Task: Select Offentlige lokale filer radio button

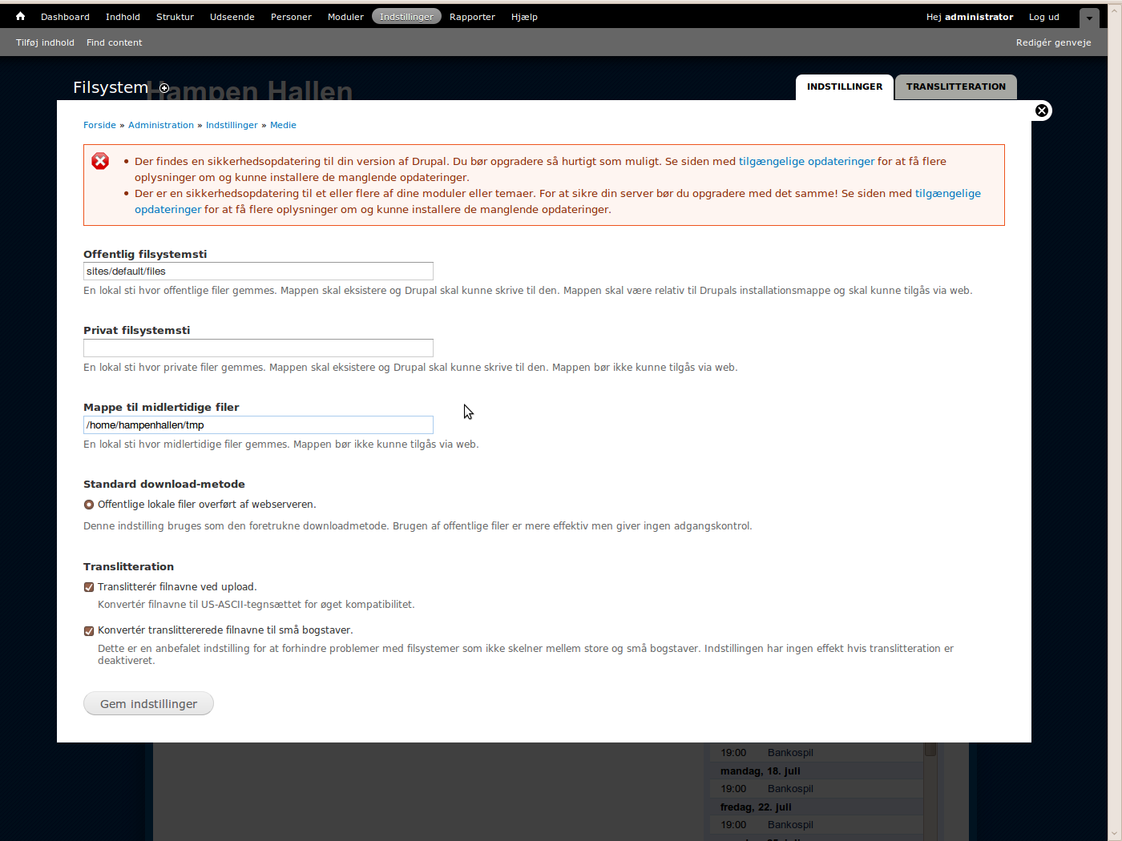Action: [x=89, y=505]
